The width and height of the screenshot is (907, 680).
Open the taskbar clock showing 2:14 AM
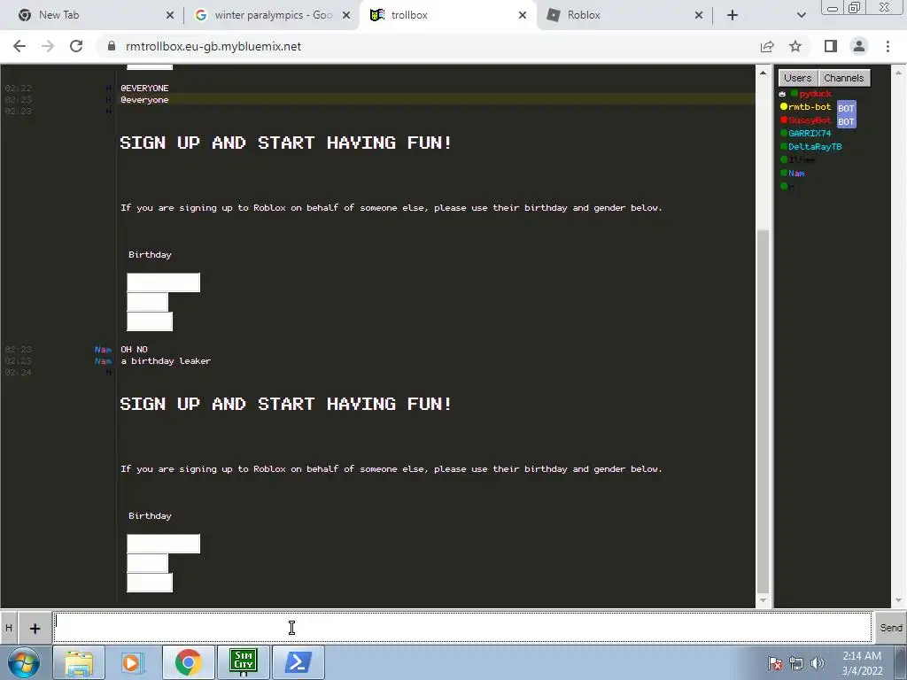pos(862,663)
